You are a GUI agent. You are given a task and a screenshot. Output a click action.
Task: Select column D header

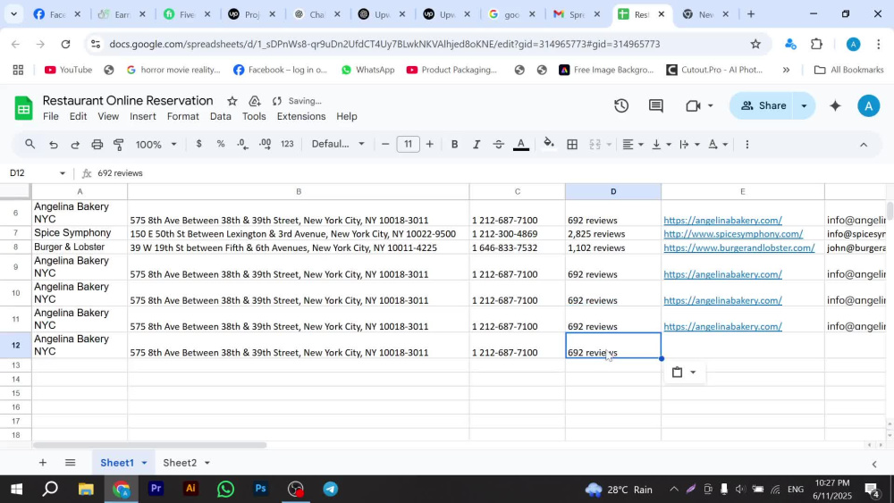[x=613, y=191]
